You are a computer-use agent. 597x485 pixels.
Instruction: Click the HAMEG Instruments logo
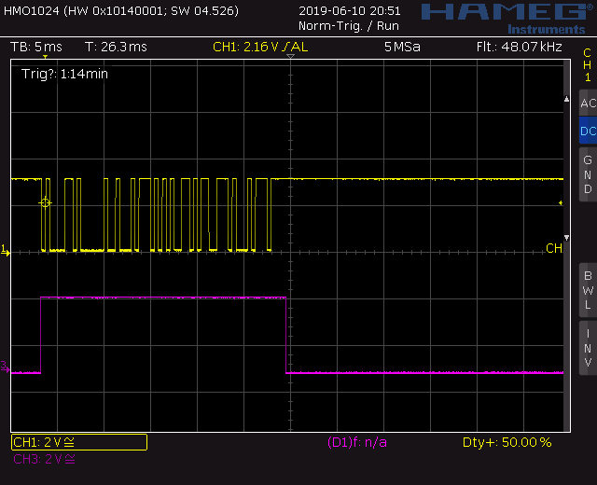point(503,15)
